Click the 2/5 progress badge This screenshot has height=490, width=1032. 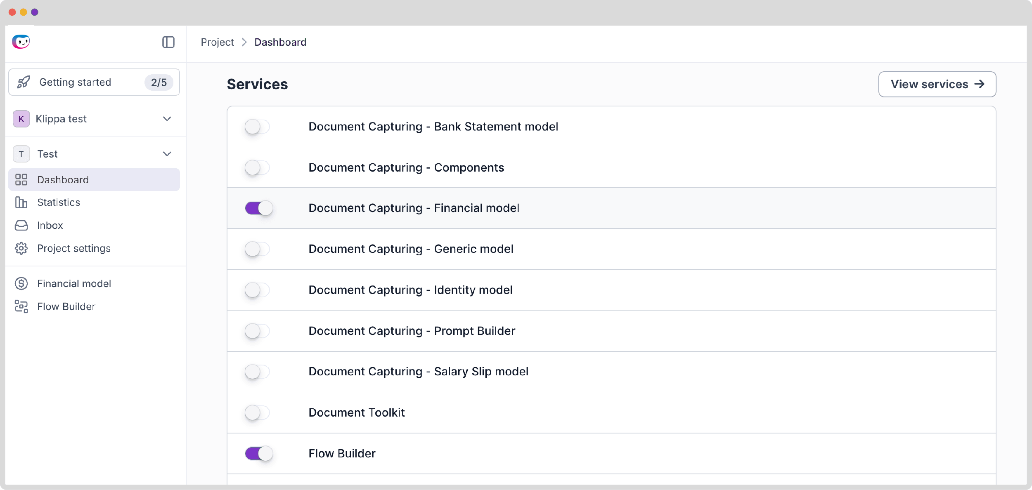tap(159, 82)
